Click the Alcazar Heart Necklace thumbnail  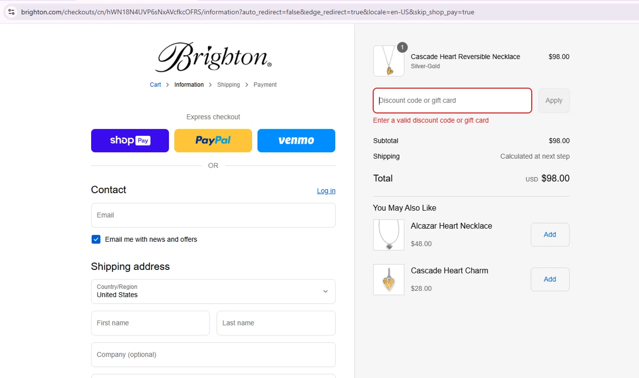(x=389, y=235)
